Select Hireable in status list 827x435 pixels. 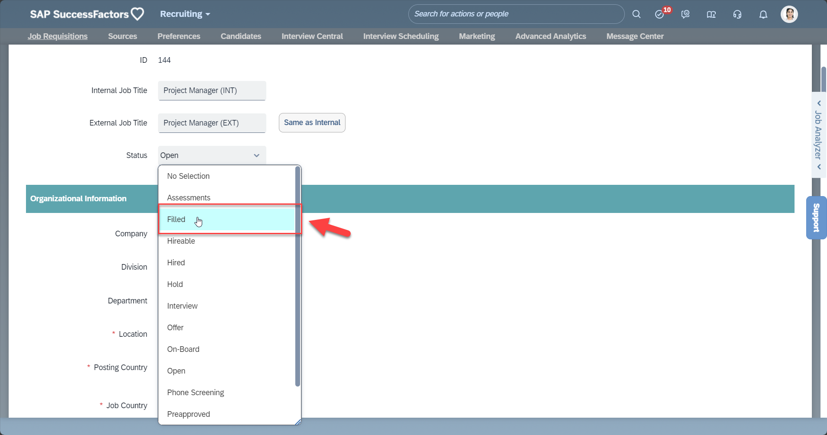point(227,241)
